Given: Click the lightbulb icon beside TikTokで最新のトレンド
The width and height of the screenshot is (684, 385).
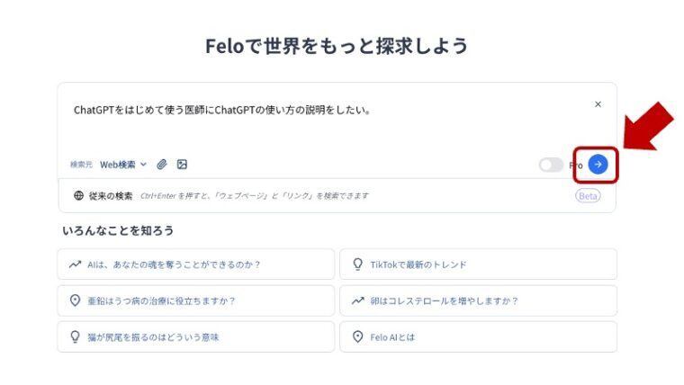Looking at the screenshot, I should click(357, 264).
